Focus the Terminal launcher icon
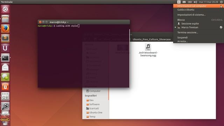Viewport: 224px width, 126px height. click(x=5, y=57)
